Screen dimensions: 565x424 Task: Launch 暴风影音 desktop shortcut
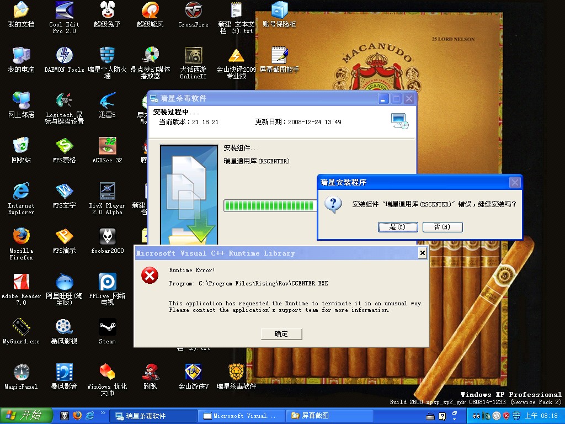tap(64, 377)
